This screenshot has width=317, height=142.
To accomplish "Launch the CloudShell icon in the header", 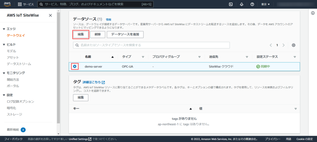I will pyautogui.click(x=231, y=4).
